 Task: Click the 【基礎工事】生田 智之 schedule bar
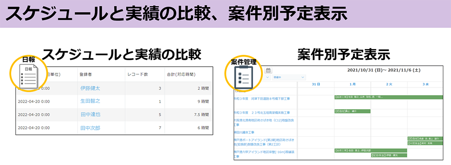pyautogui.click(x=389, y=97)
